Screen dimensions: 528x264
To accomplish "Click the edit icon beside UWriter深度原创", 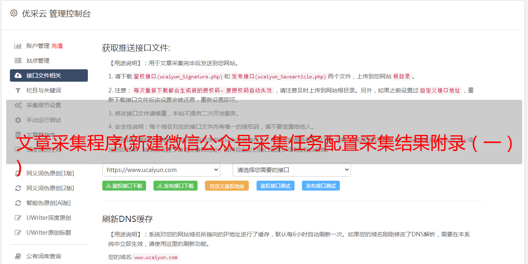I will coord(18,218).
